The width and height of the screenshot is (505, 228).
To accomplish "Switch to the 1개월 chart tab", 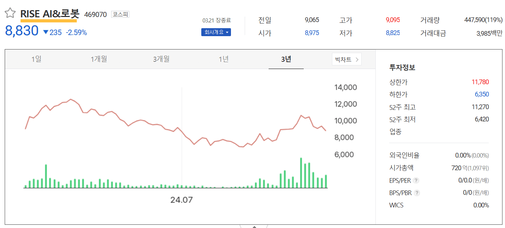I will [98, 59].
